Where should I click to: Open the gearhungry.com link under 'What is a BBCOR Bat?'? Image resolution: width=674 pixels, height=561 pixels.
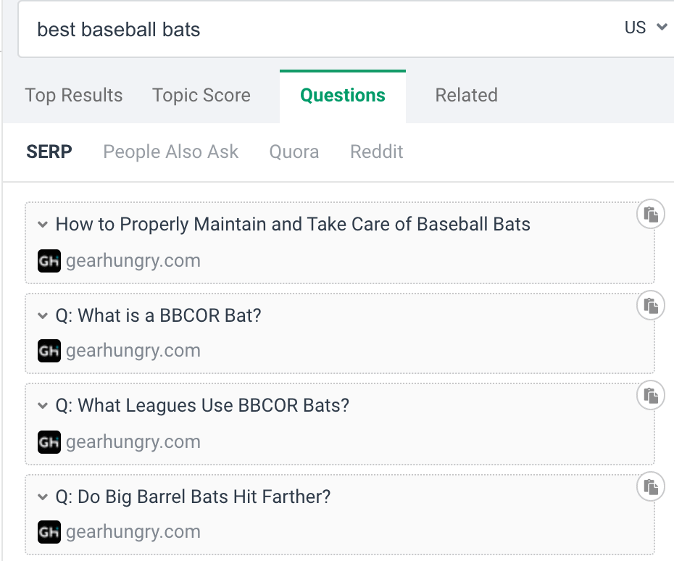pyautogui.click(x=133, y=351)
